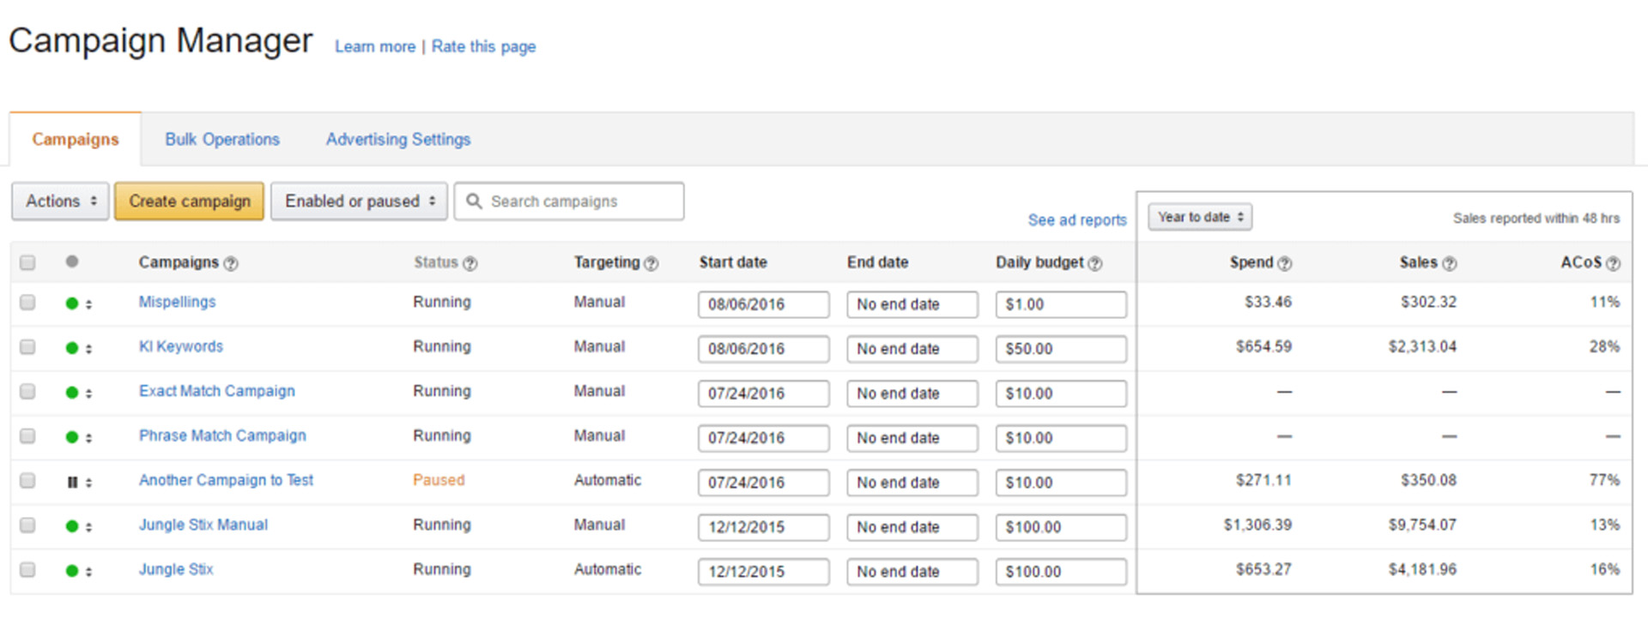1648x618 pixels.
Task: Select the Jungle Stix Manual row checkbox
Action: (x=27, y=525)
